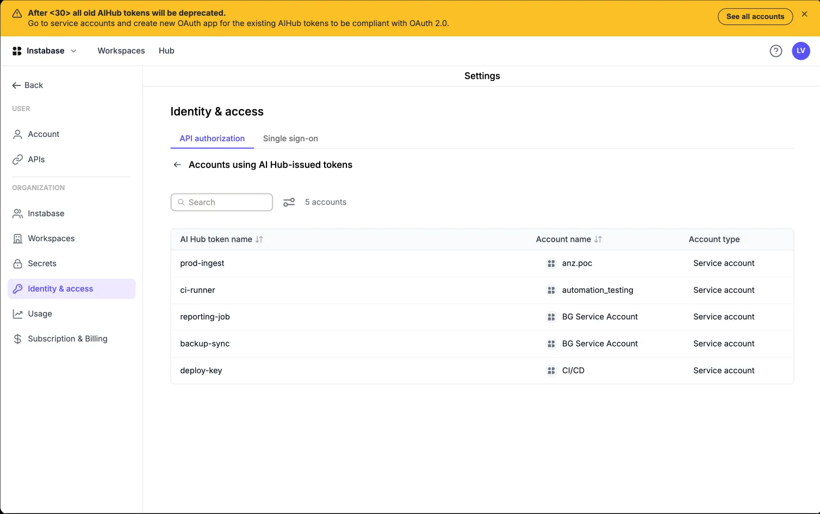The height and width of the screenshot is (514, 820).
Task: Click the CI/CD account icon
Action: [551, 371]
